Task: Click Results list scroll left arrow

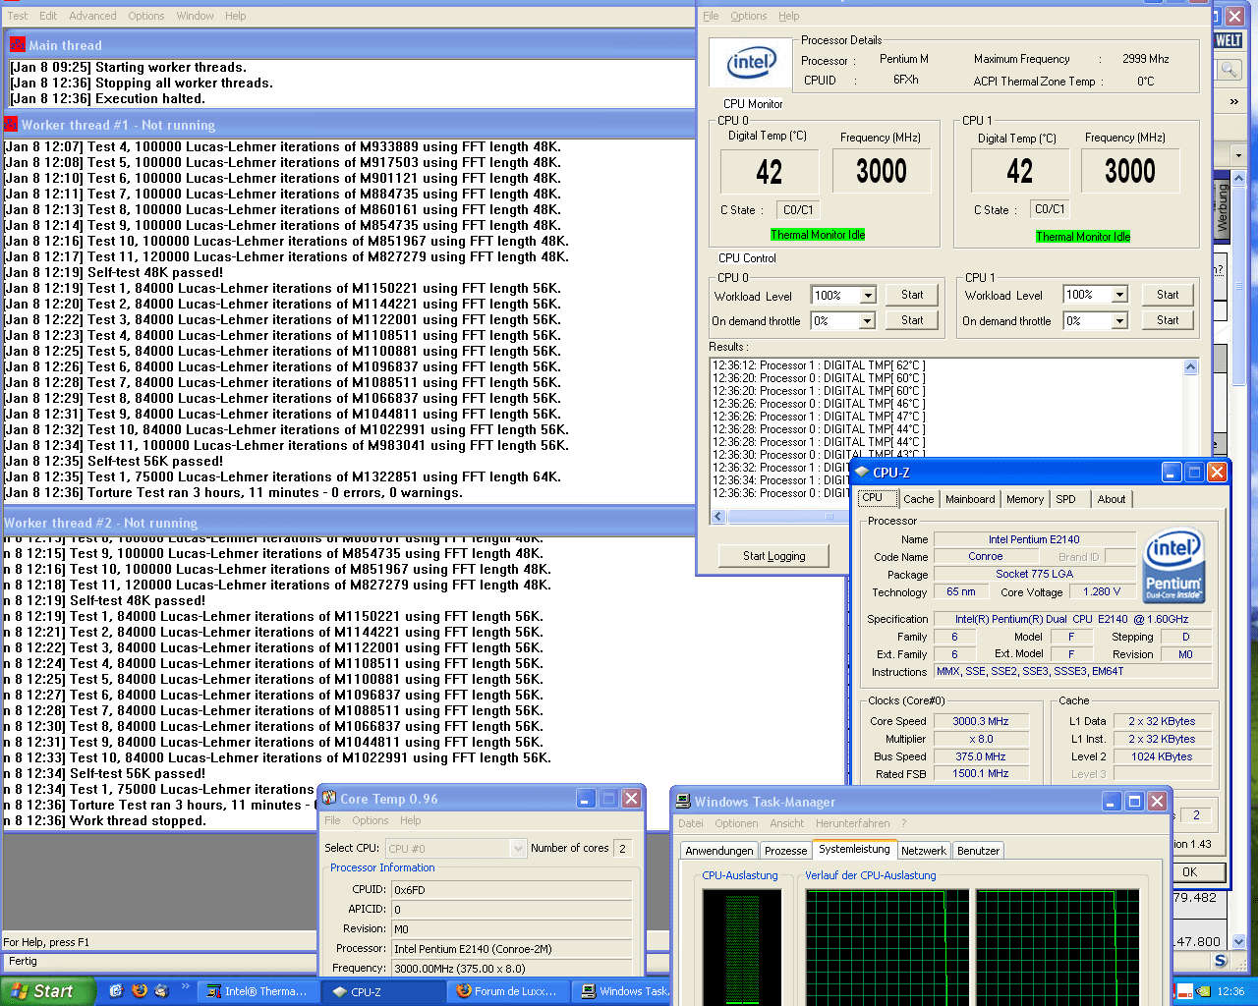Action: pyautogui.click(x=718, y=516)
